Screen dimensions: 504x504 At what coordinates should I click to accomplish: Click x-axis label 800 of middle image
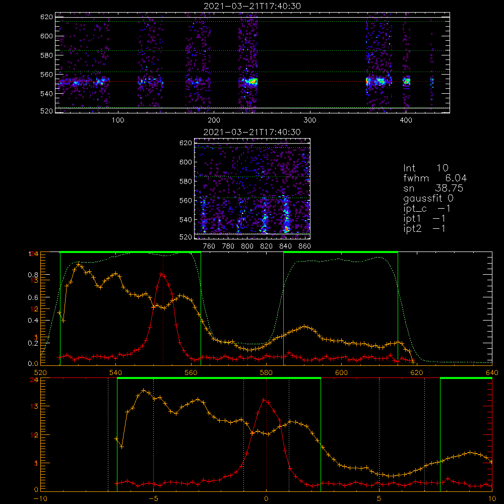coord(247,246)
